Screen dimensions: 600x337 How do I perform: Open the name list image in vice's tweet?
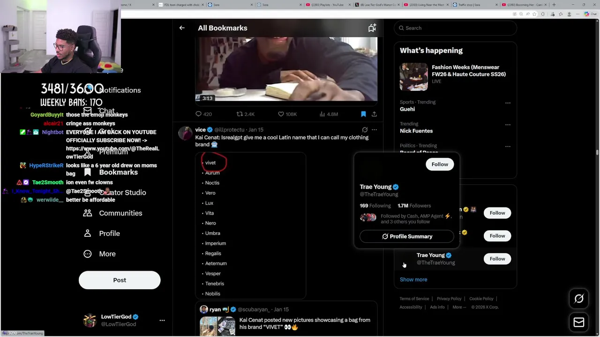pos(251,226)
